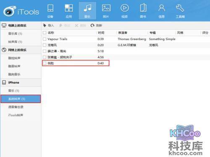210x157 pixels.
Task: Toggle the select-all checkbox in the table header
Action: pos(45,33)
